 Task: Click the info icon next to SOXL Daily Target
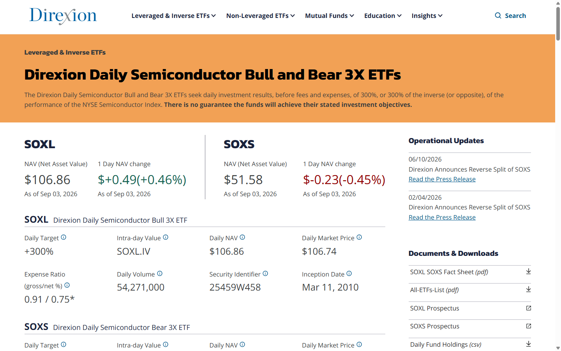[x=64, y=237]
